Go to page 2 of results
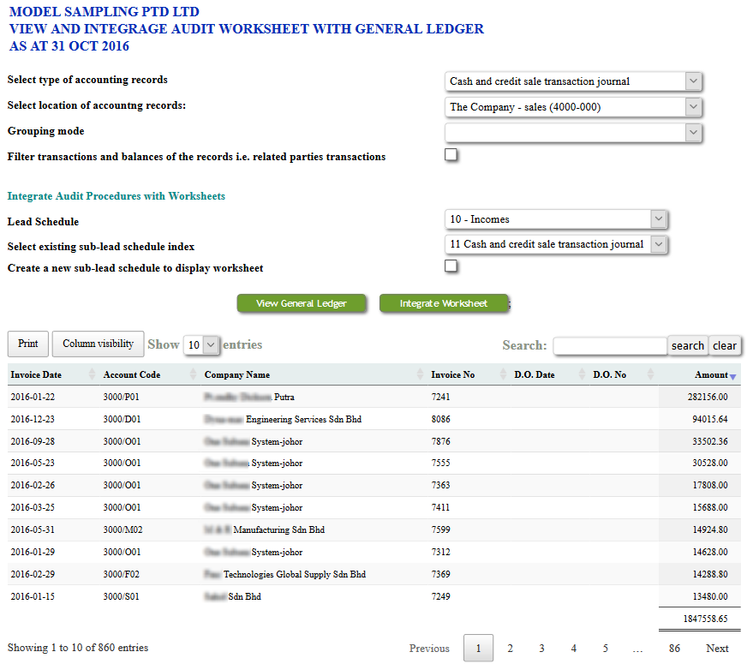 (x=510, y=649)
